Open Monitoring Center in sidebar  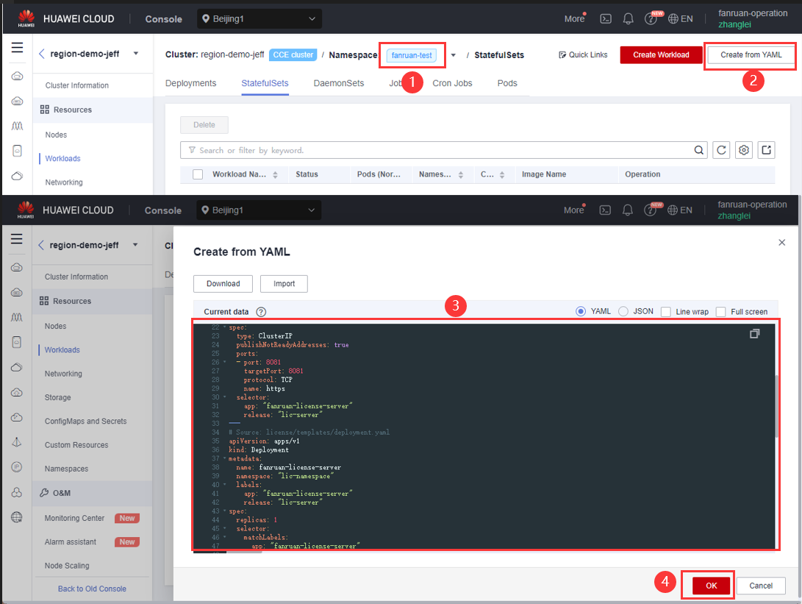(74, 518)
